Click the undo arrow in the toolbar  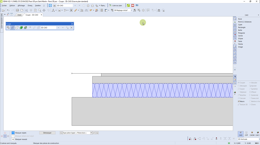pyautogui.click(x=8, y=10)
